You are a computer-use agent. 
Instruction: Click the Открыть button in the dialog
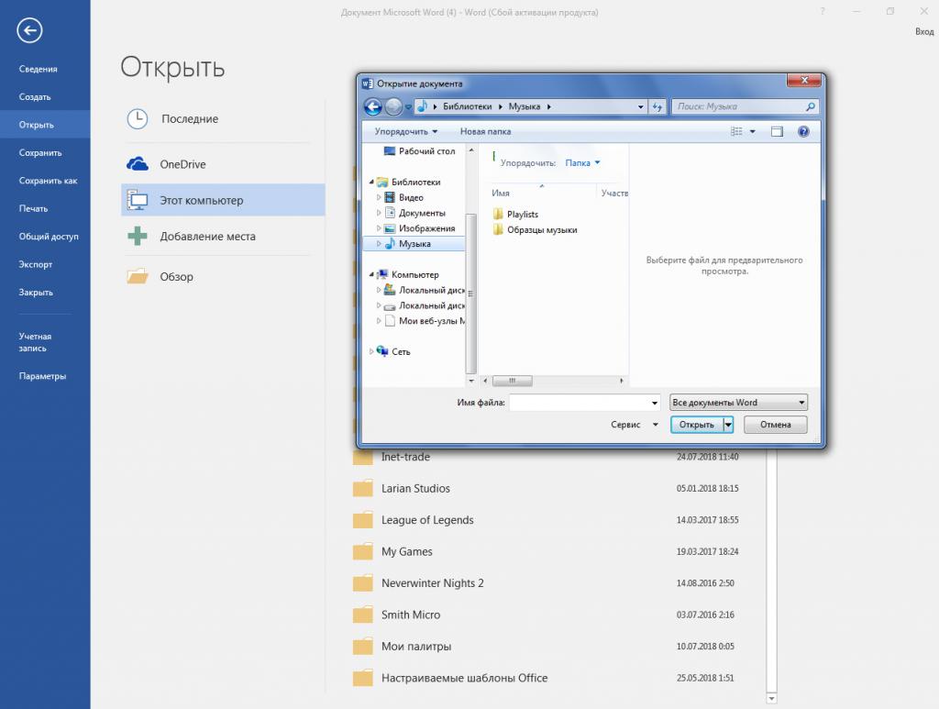[697, 425]
